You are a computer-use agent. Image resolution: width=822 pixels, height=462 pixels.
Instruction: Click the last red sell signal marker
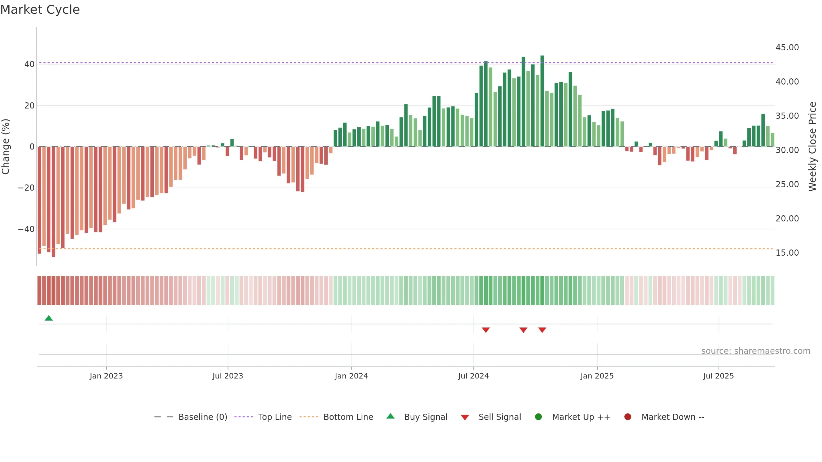[x=542, y=330]
